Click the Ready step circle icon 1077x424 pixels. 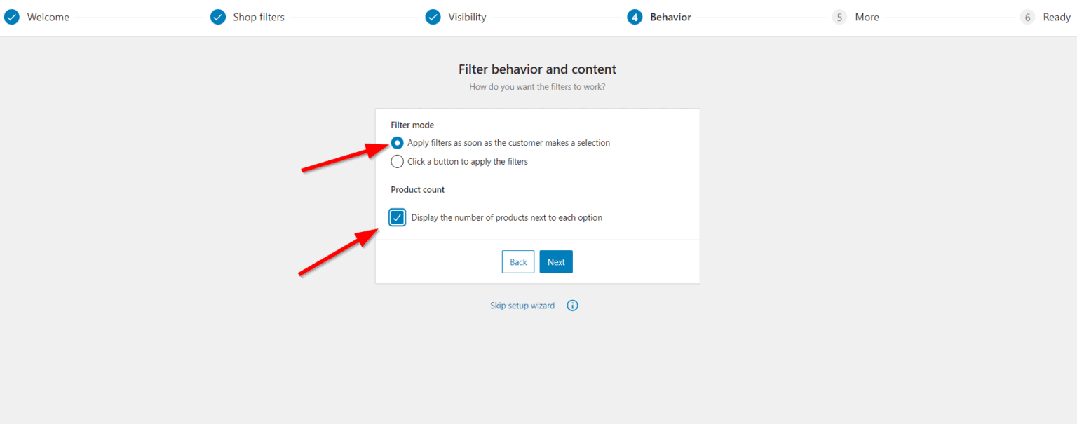[1027, 16]
